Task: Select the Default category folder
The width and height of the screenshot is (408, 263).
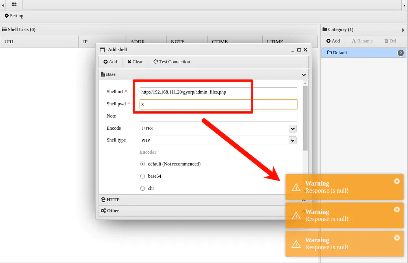Action: point(339,53)
